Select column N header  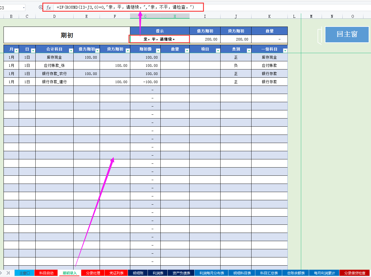point(332,16)
